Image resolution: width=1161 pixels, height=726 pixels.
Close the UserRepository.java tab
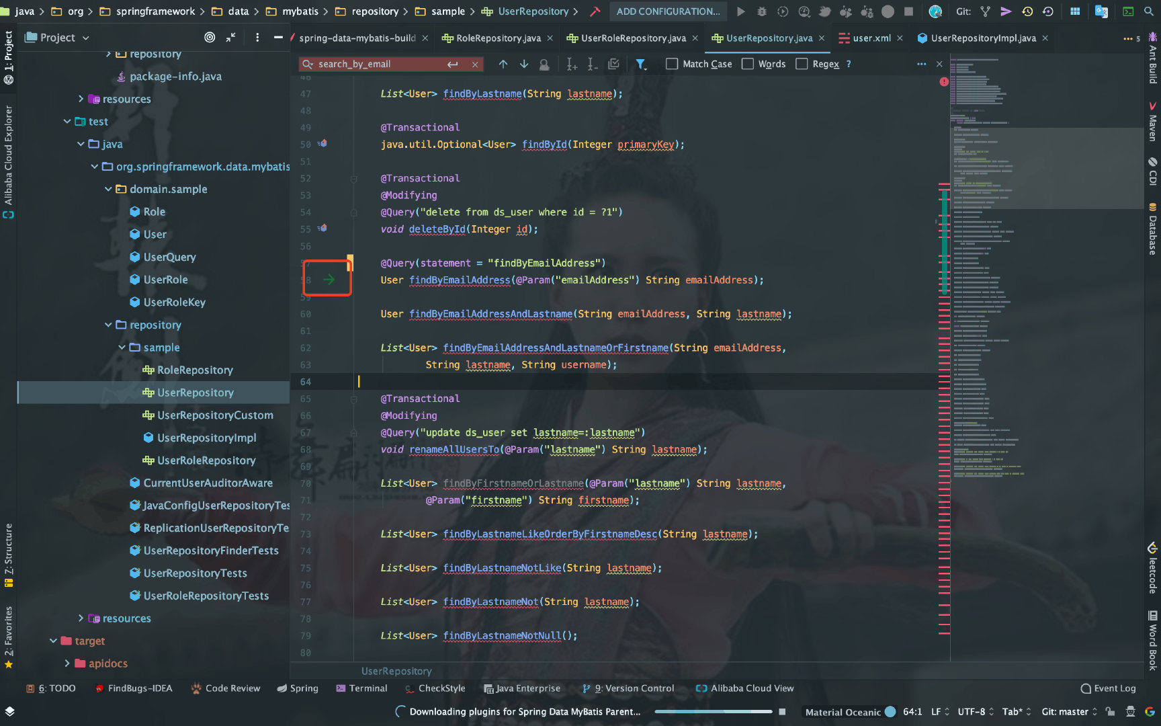pos(822,38)
